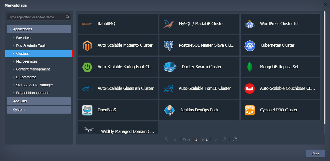The width and height of the screenshot is (330, 161).
Task: Select Auto-Scalable Magento Cluster title
Action: coord(125,45)
